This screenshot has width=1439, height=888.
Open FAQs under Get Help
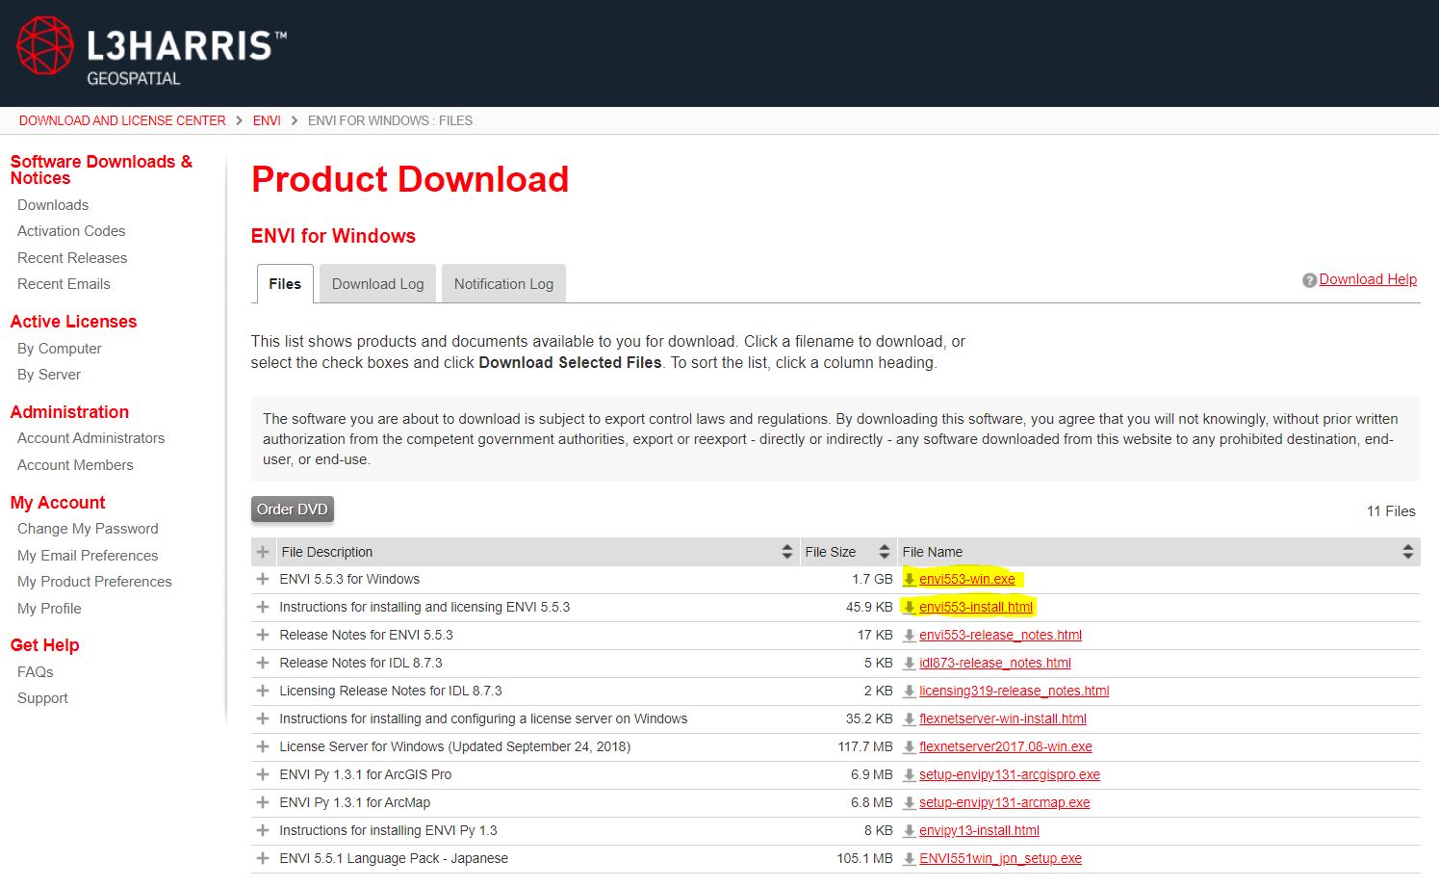pos(36,672)
